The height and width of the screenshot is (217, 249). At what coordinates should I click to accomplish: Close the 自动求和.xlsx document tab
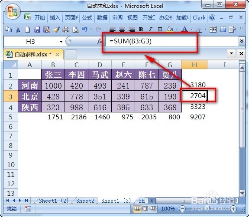[57, 55]
